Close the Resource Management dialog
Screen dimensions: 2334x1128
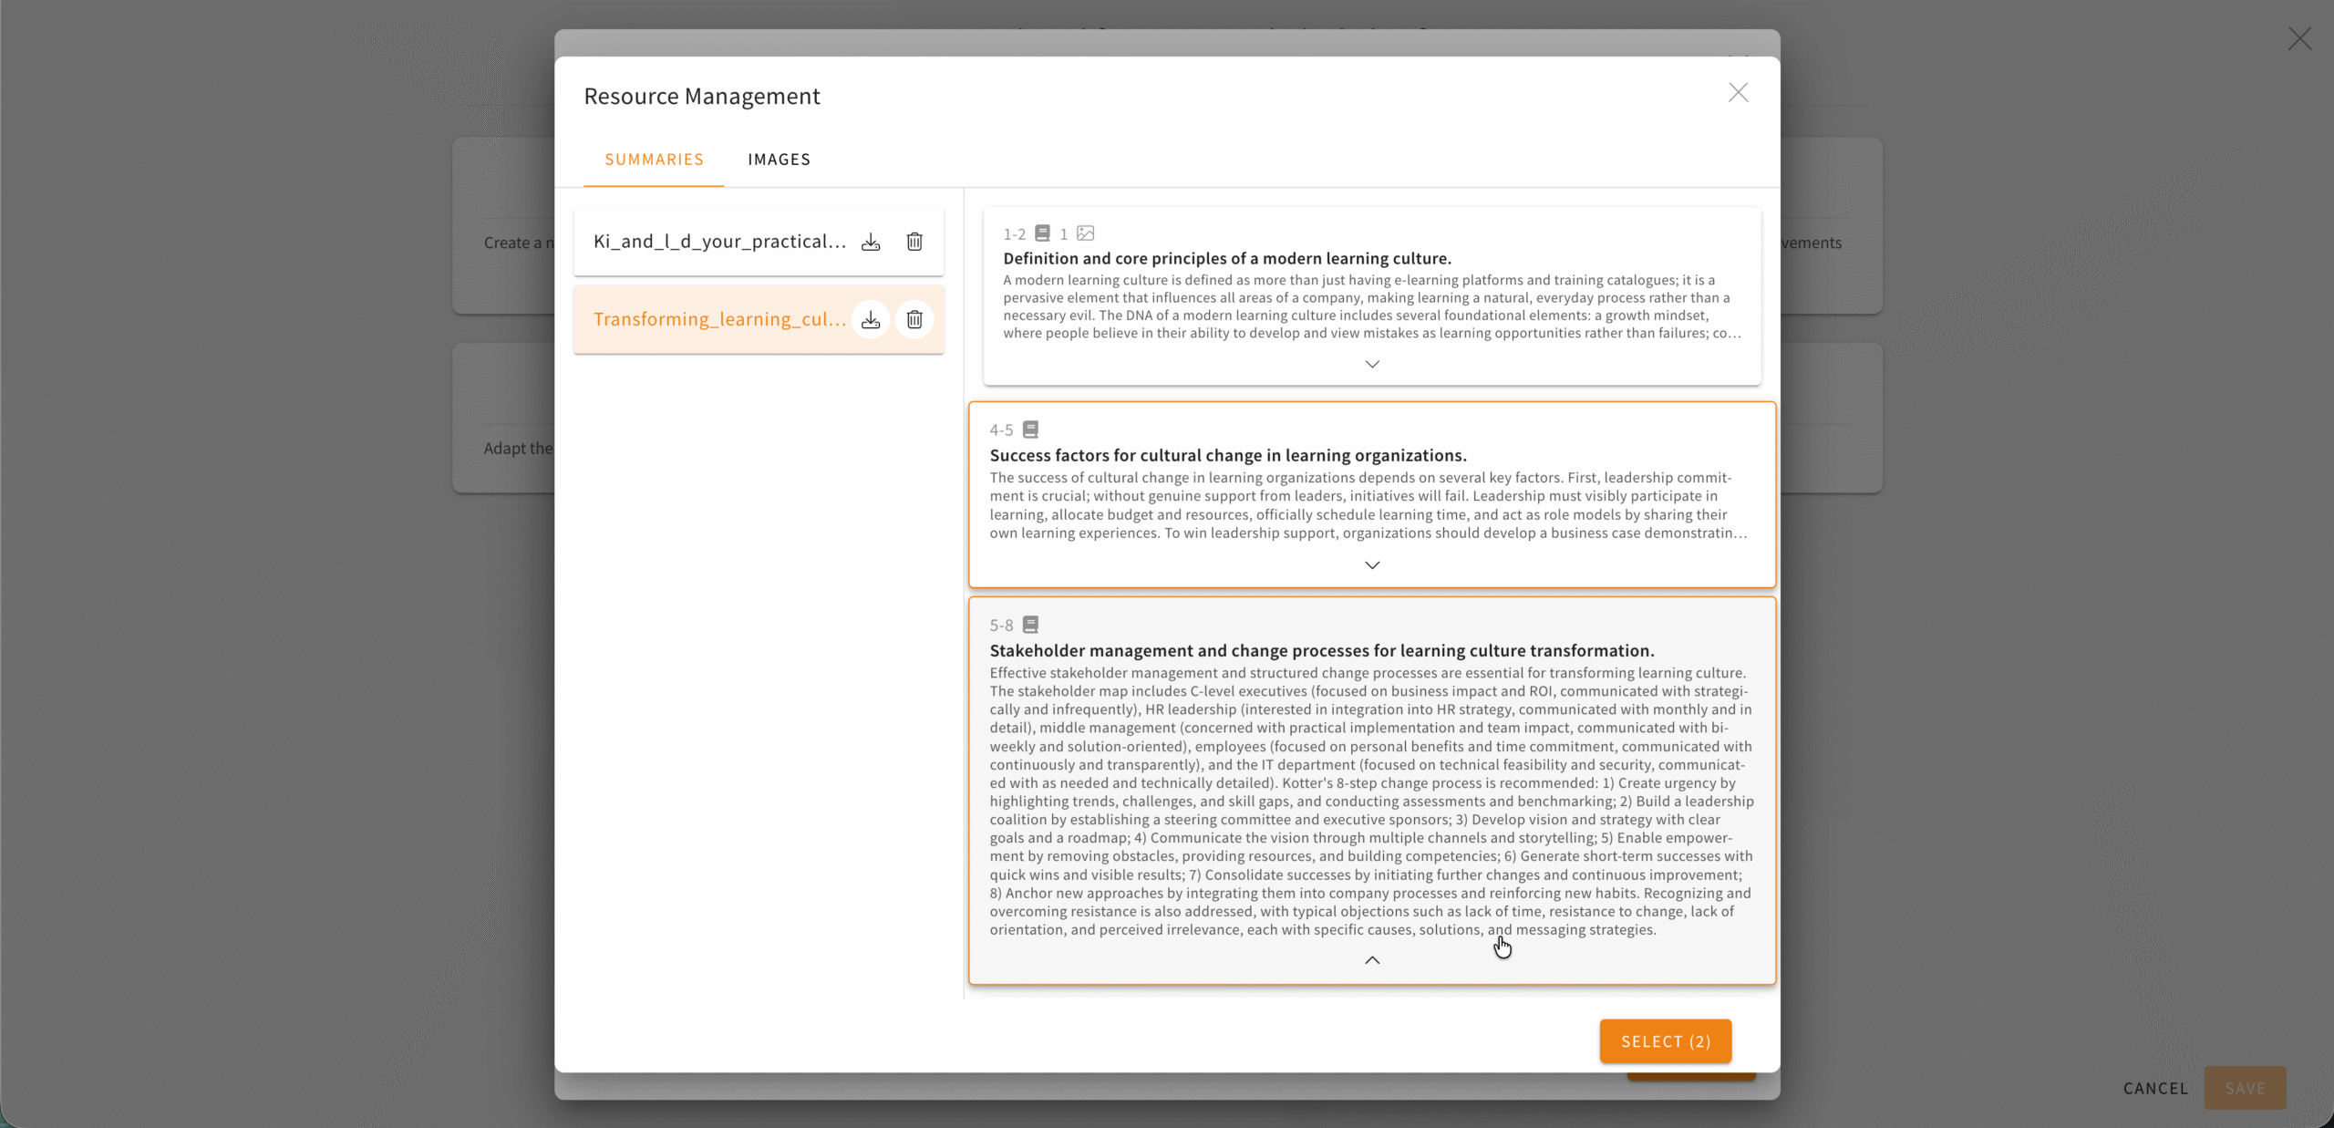coord(1738,93)
